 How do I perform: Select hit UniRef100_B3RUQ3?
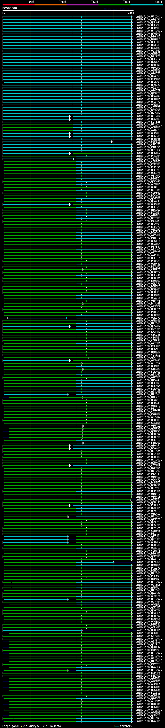(148, 443)
